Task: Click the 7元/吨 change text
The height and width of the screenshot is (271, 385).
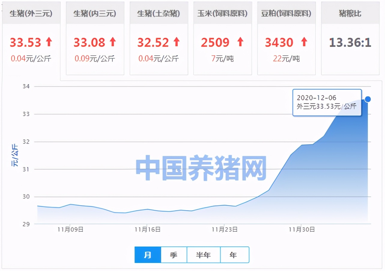Action: 223,59
